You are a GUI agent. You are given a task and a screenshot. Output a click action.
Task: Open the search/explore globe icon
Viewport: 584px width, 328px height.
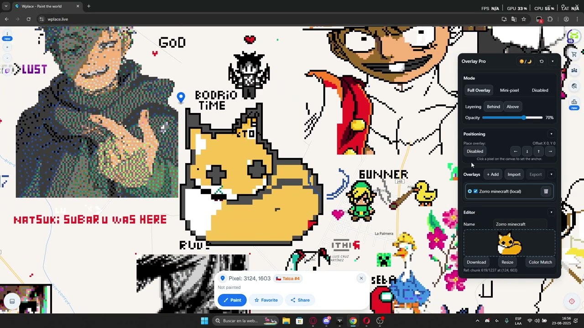click(574, 86)
